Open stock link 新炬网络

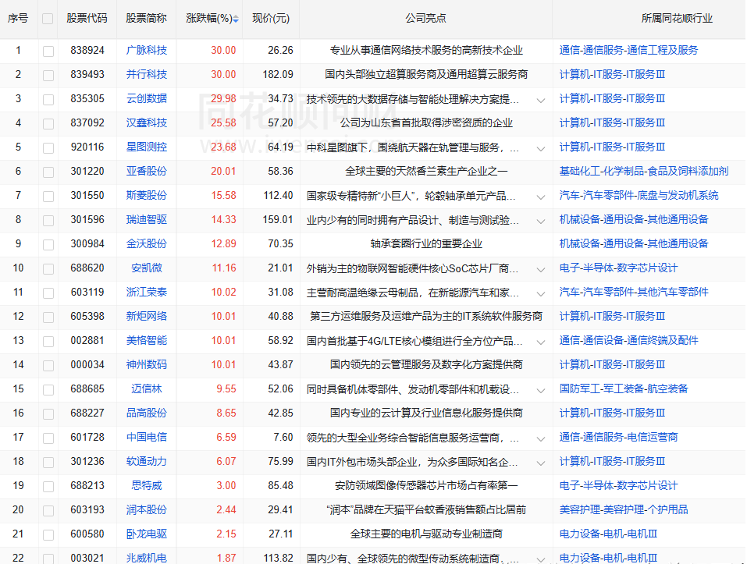tap(147, 316)
